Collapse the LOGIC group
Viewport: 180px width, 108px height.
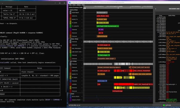[69, 94]
